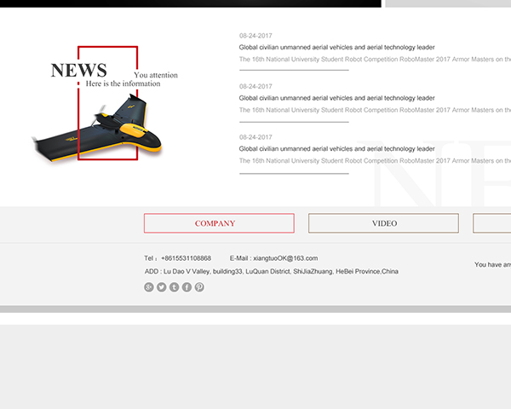Click the email address xiangtuoOK@163.com
The height and width of the screenshot is (409, 511).
pos(284,258)
